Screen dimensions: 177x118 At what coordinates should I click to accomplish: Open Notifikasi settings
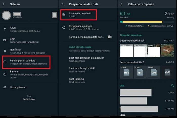click(29, 51)
